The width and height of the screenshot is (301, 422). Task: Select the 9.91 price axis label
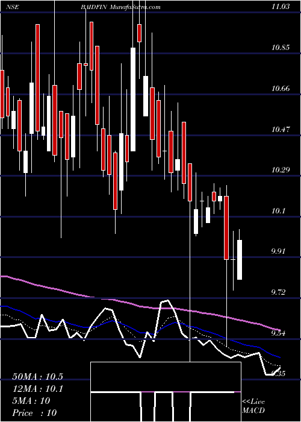(279, 251)
